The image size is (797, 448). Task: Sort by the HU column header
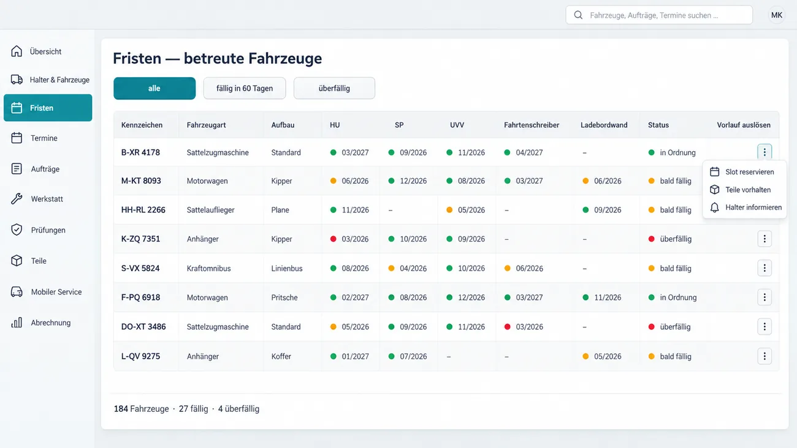click(x=335, y=125)
